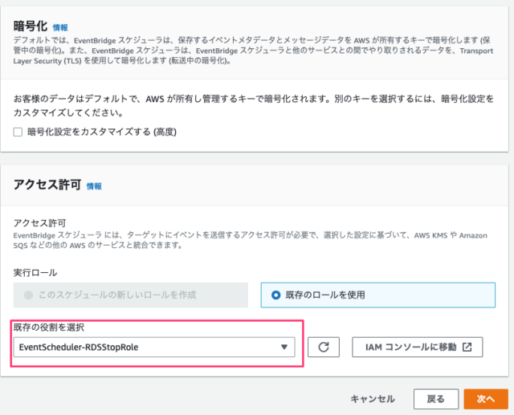Go back with the 戻る button
Viewport: 514px width, 415px height.
(x=436, y=399)
